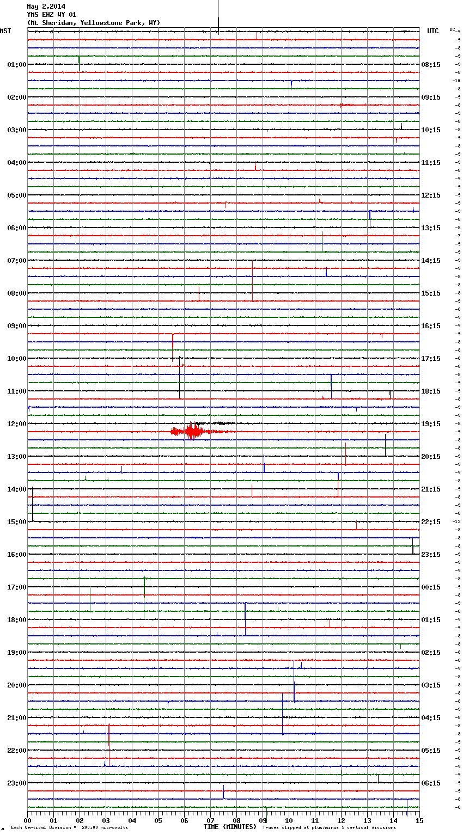The width and height of the screenshot is (463, 835).
Task: Click the '-7' DC offset value
Action: (x=458, y=236)
